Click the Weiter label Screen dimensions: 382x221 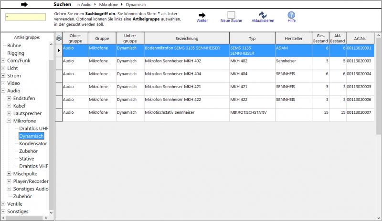202,20
